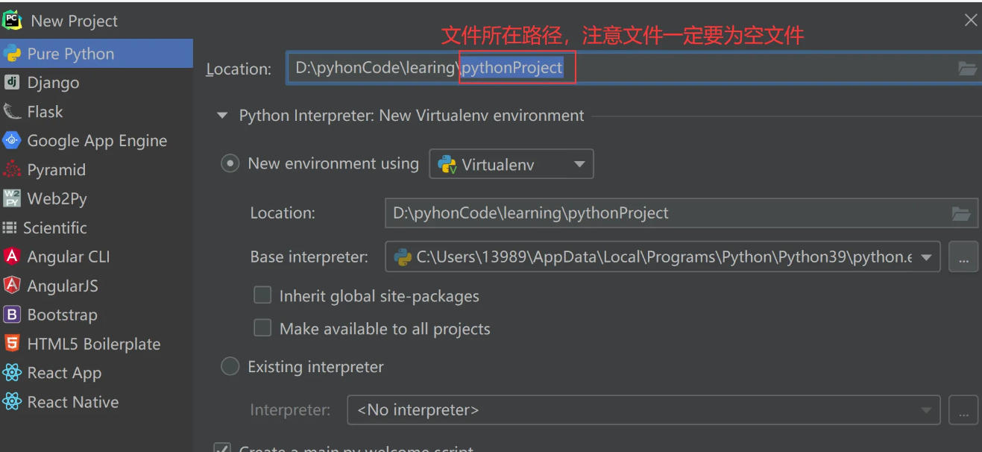Select the Django project type icon
Image resolution: width=982 pixels, height=452 pixels.
point(13,82)
